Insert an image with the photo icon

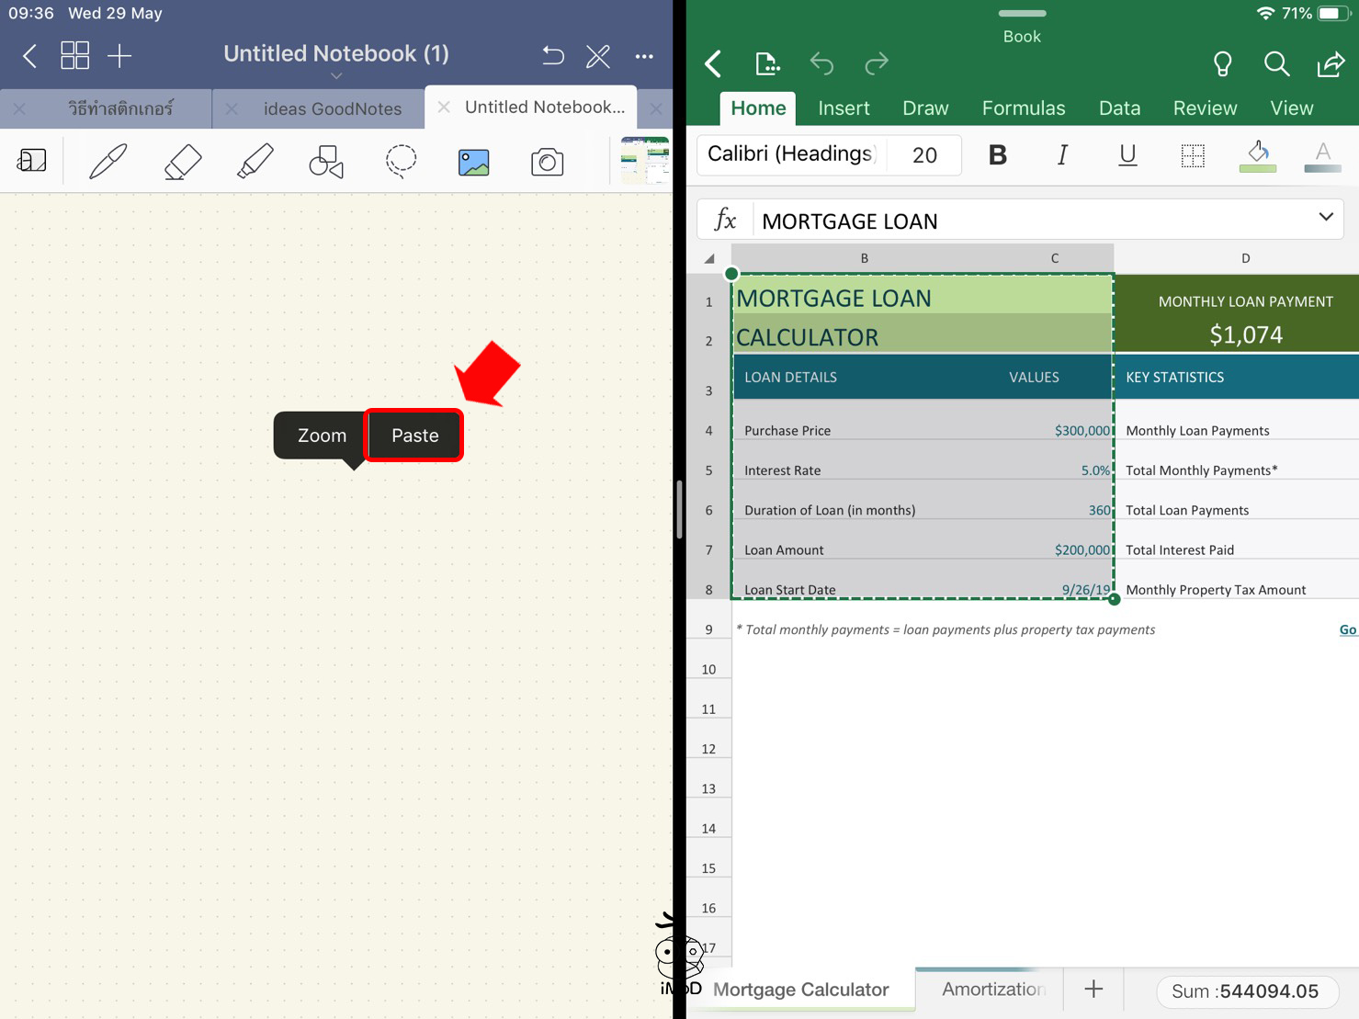click(473, 163)
